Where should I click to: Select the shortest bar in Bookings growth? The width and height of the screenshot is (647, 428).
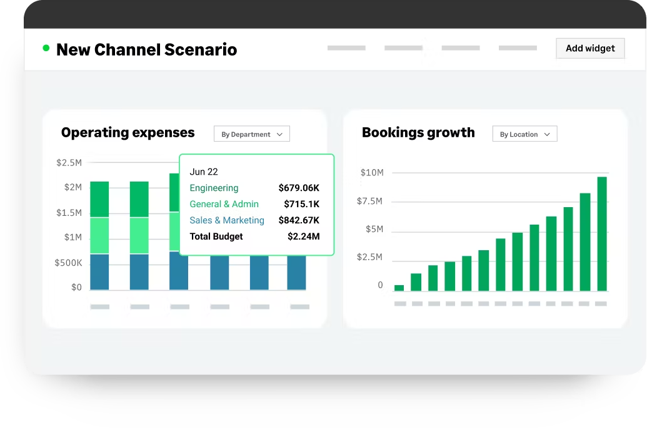(x=399, y=288)
